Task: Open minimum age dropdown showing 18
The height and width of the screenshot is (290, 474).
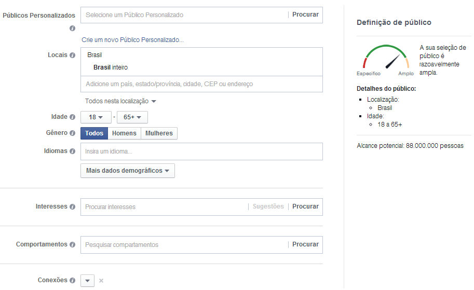Action: pos(96,117)
